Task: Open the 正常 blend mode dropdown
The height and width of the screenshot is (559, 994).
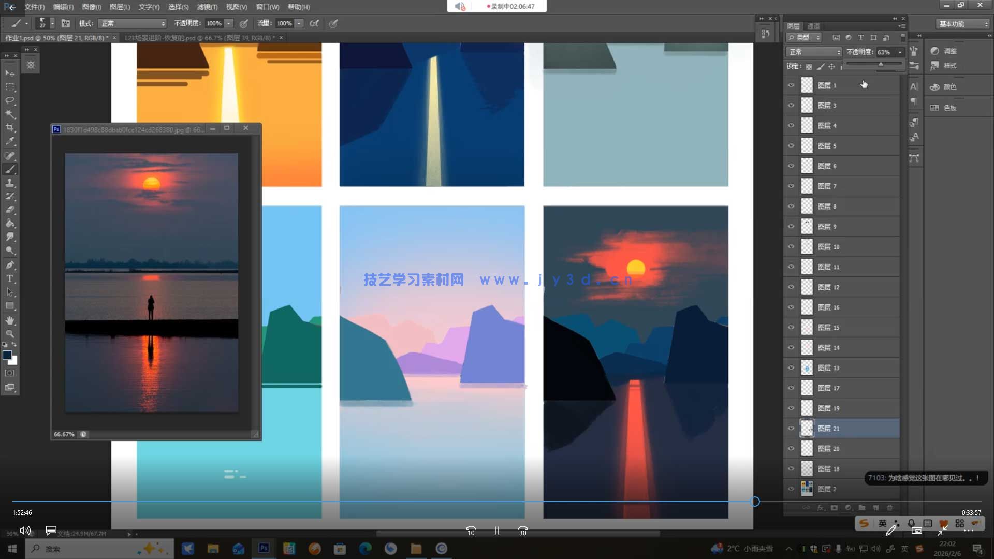Action: click(x=814, y=52)
